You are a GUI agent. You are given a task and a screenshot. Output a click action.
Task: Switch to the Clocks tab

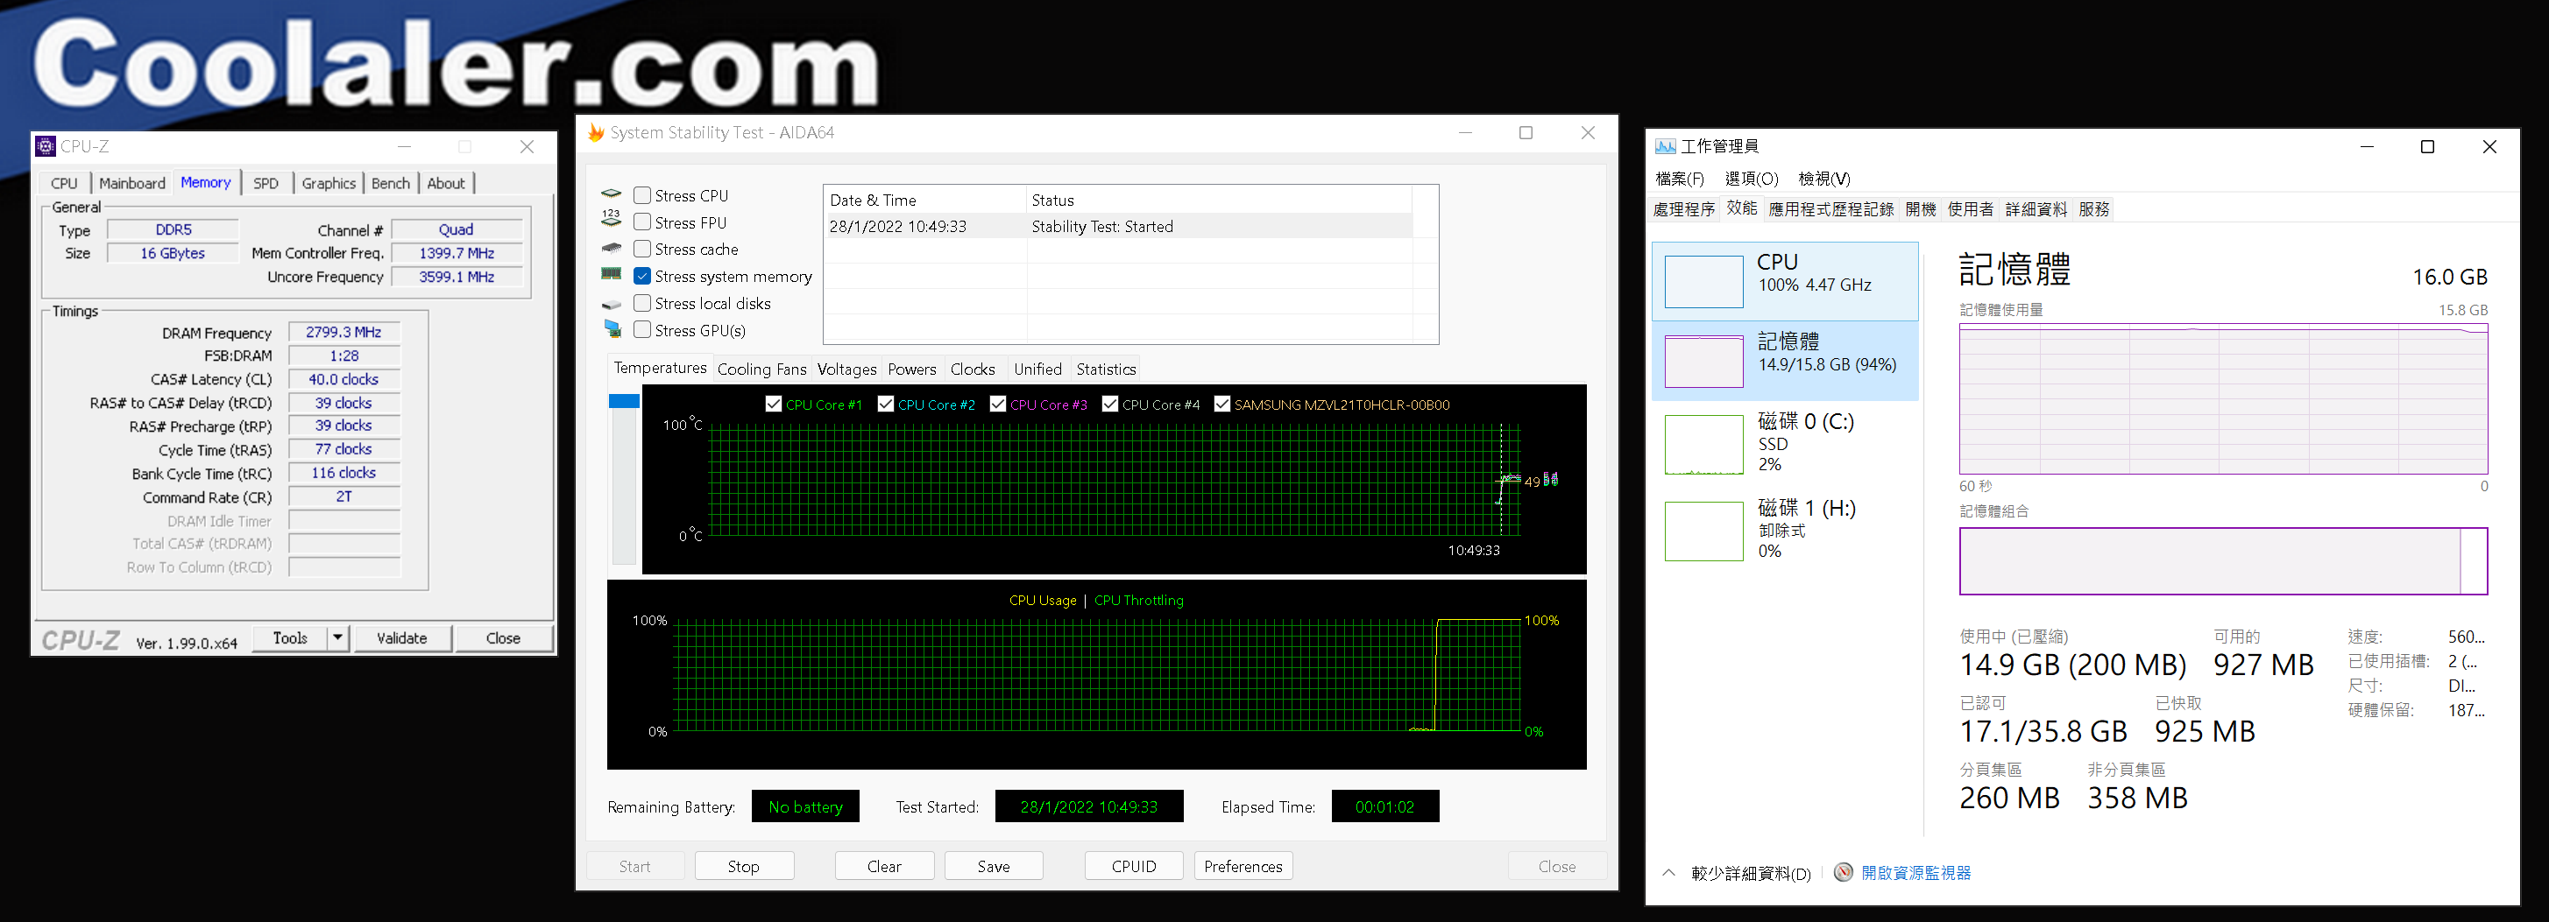(x=973, y=369)
